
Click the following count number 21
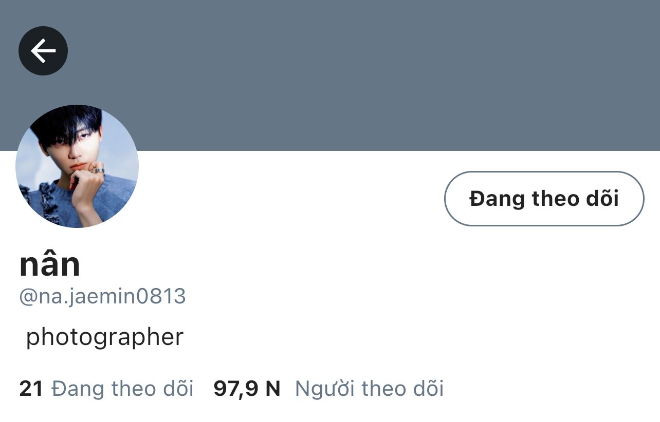pos(31,389)
